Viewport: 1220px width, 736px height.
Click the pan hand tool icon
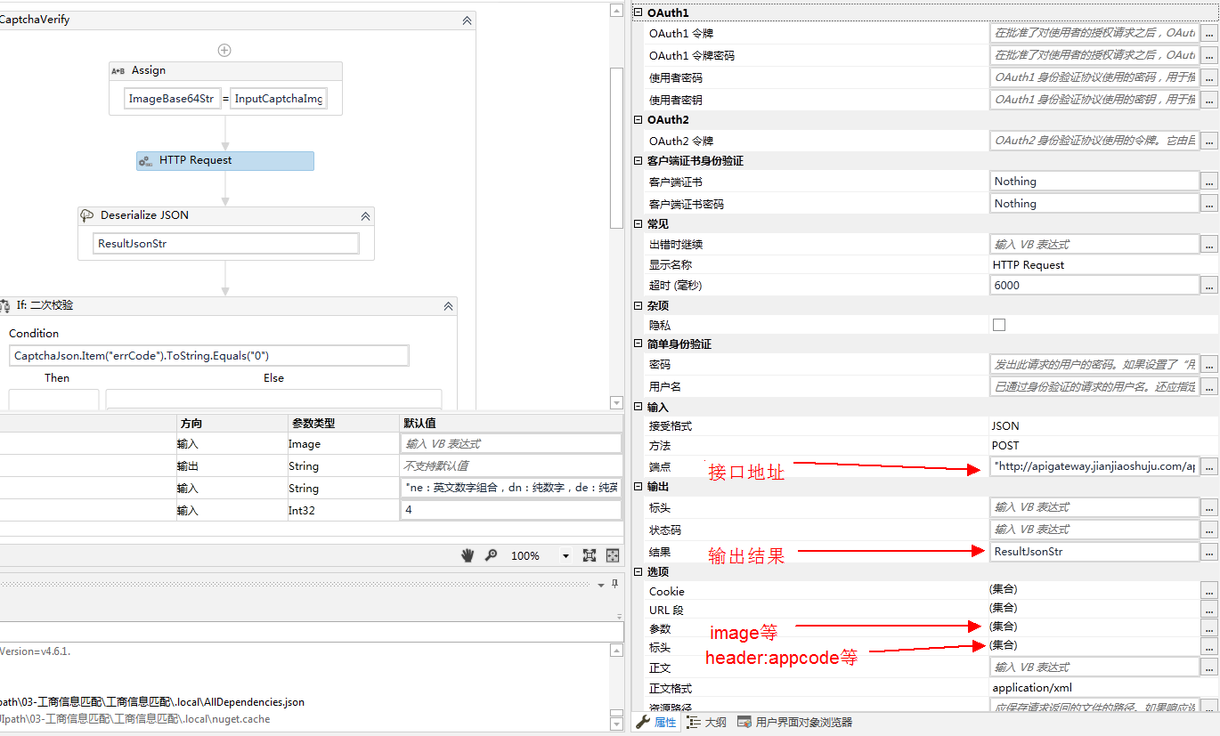pos(468,555)
